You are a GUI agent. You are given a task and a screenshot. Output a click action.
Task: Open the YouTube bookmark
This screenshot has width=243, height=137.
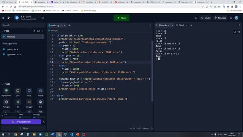6,11
